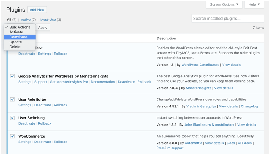270x155 pixels.
Task: View the User Role Editor Changelog
Action: pyautogui.click(x=249, y=106)
